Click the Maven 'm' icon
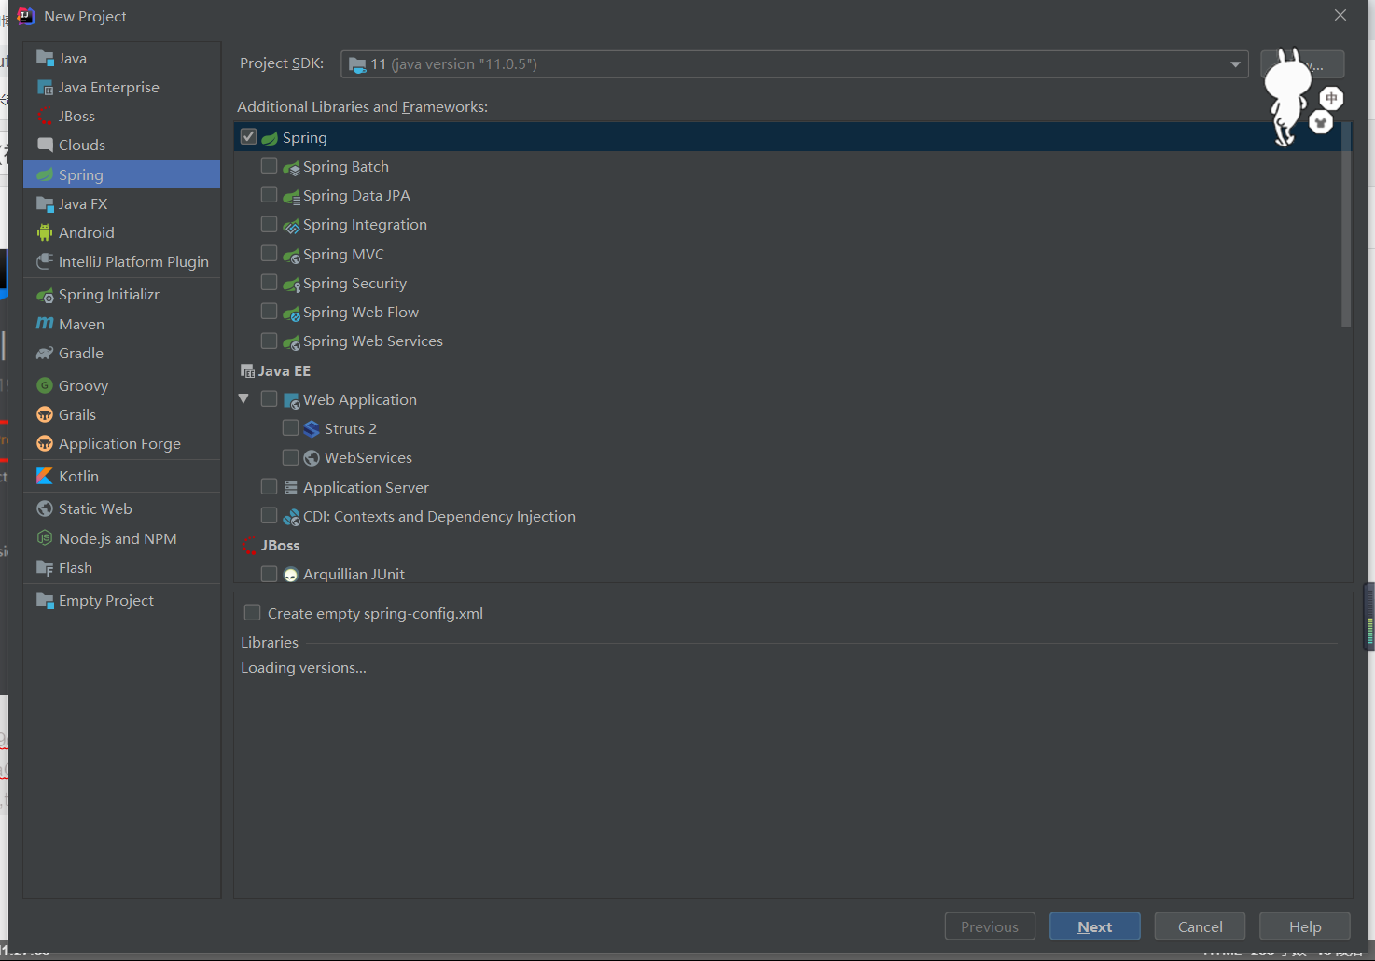1375x961 pixels. [45, 324]
